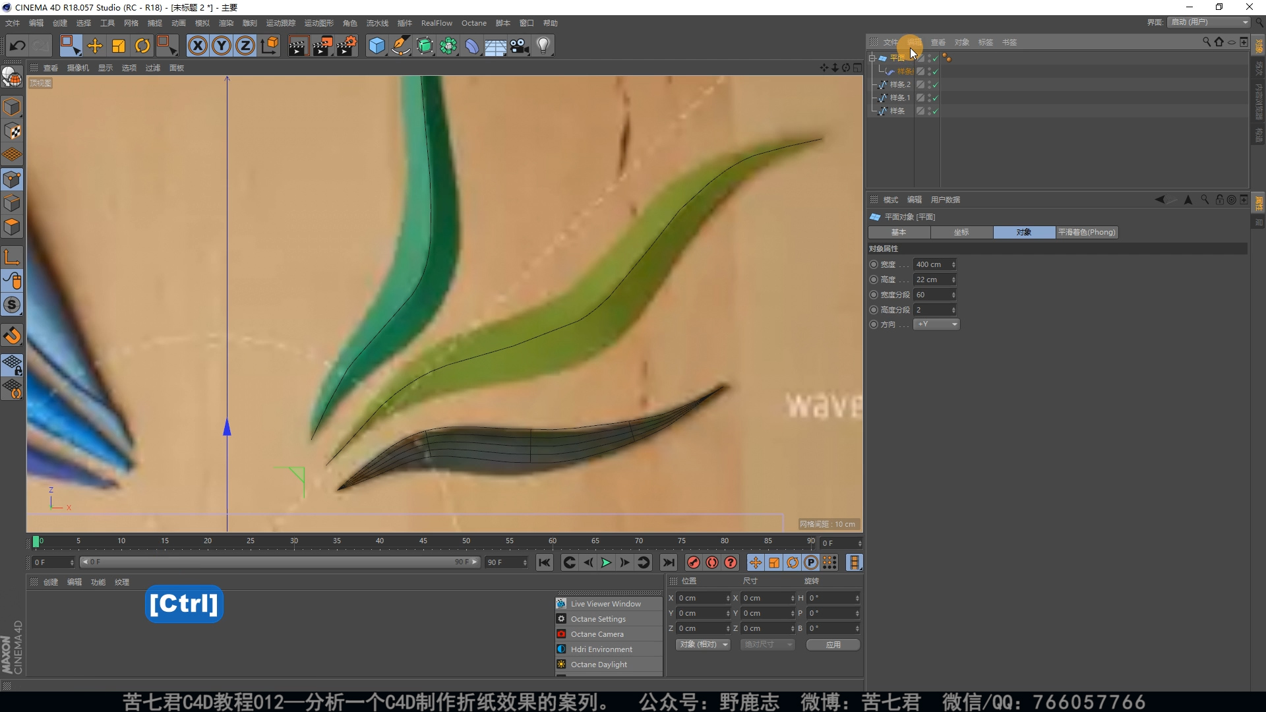Open the RealFlow menu
The height and width of the screenshot is (712, 1266).
437,23
